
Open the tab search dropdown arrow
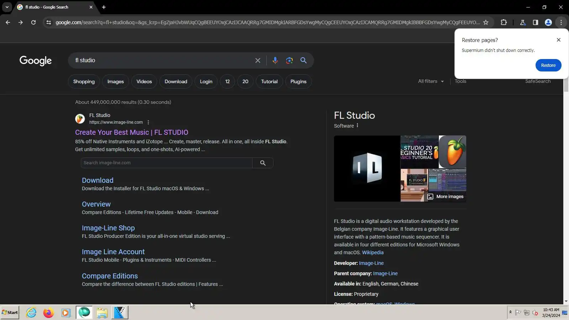click(7, 7)
